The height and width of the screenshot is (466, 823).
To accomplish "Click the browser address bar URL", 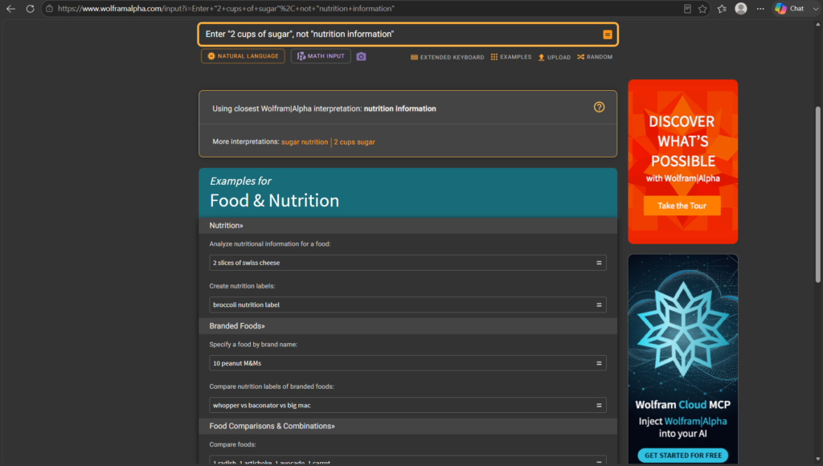I will point(226,8).
